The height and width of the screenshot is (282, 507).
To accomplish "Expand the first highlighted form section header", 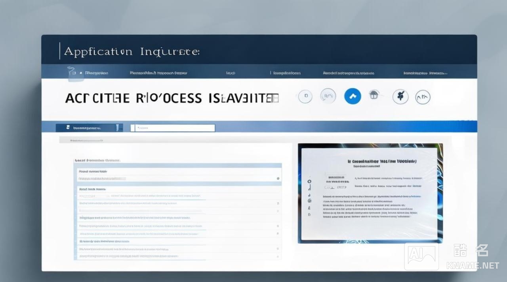I will click(177, 172).
